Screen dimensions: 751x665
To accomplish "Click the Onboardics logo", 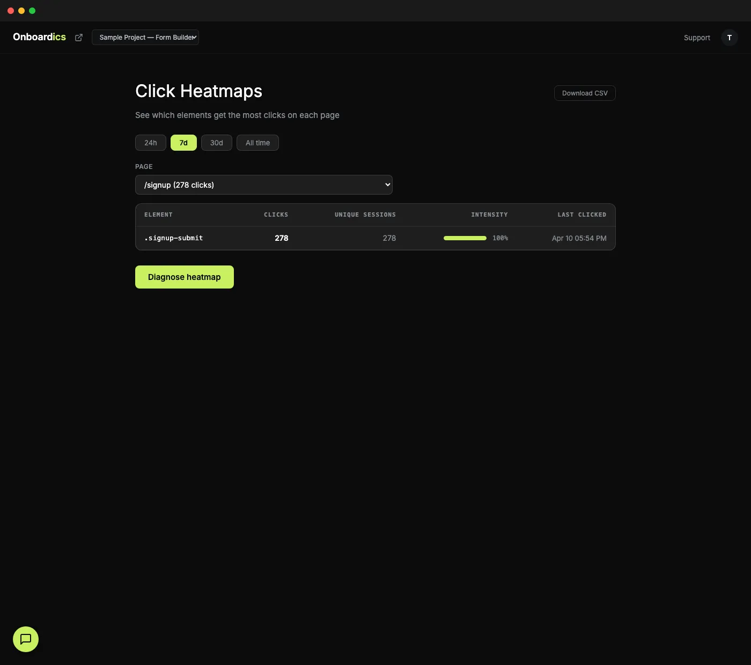I will point(39,37).
